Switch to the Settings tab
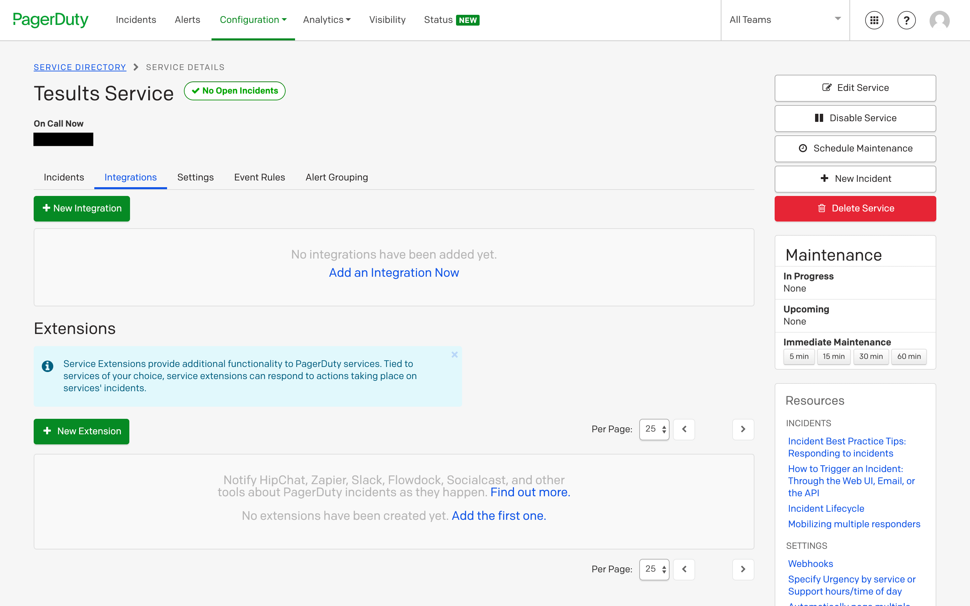Screen dimensions: 970x606 coord(195,177)
